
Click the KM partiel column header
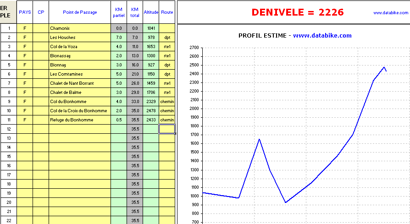click(118, 12)
